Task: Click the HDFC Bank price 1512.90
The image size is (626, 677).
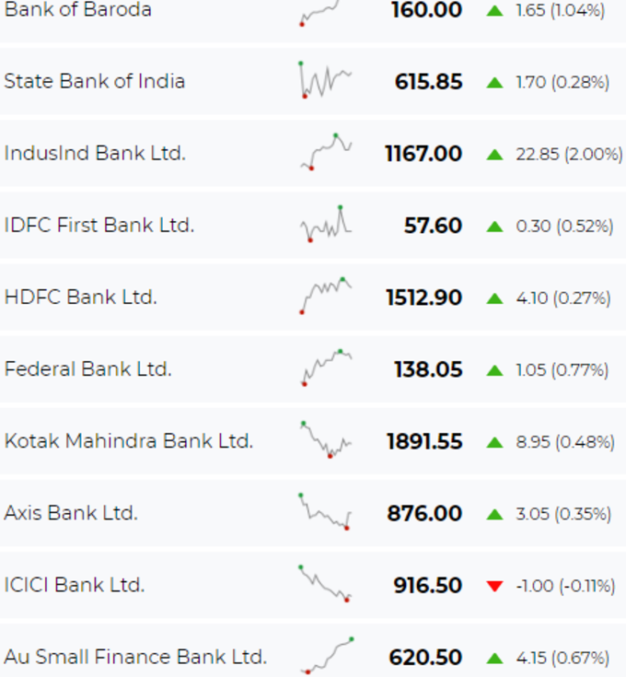Action: [424, 298]
